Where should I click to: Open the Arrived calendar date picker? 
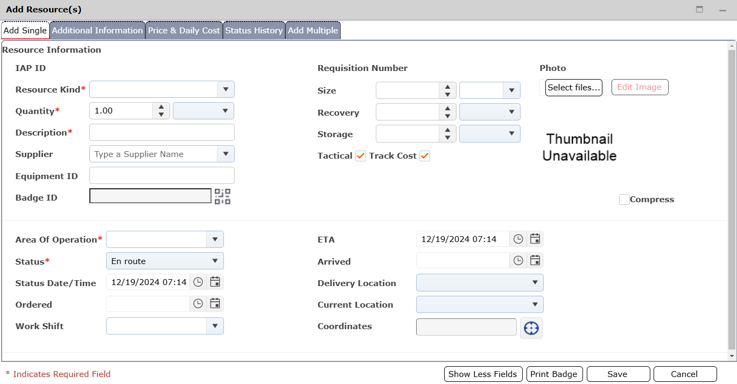[x=535, y=260]
